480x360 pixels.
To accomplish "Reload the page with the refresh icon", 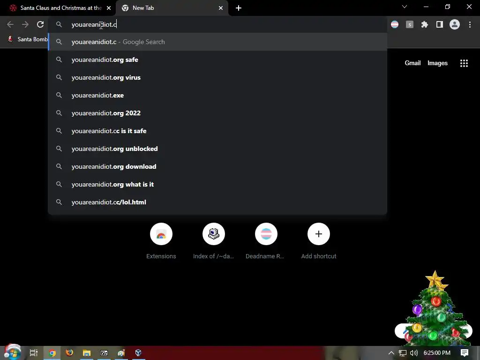I will [x=40, y=24].
